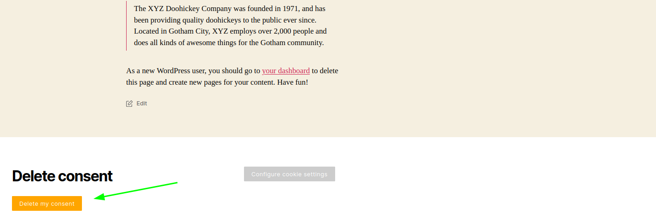This screenshot has height=220, width=656.
Task: Follow the "your dashboard" link
Action: pos(285,71)
